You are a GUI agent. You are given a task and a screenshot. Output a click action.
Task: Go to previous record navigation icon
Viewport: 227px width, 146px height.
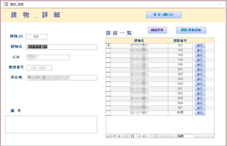click(123, 136)
